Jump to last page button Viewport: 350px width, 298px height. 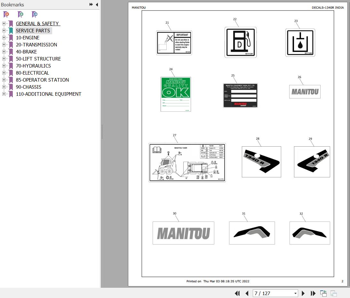(313, 293)
